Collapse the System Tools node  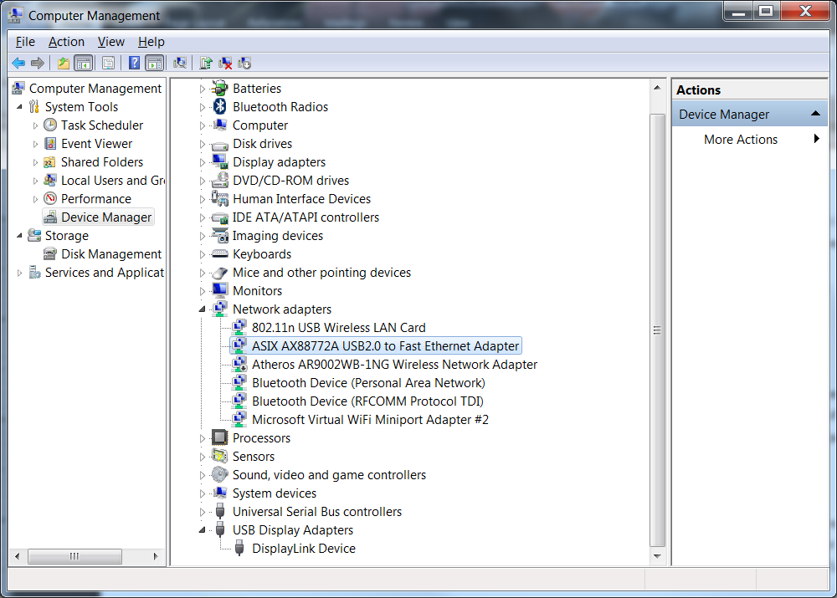coord(20,107)
